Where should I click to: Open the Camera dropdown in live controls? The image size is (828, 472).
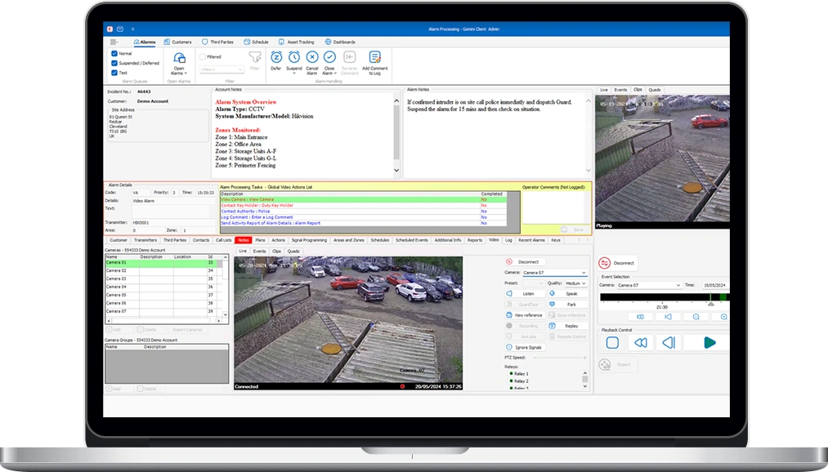(x=555, y=273)
